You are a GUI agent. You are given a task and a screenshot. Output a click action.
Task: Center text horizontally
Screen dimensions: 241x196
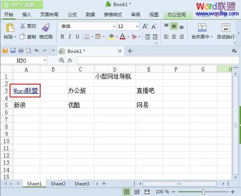click(x=174, y=37)
